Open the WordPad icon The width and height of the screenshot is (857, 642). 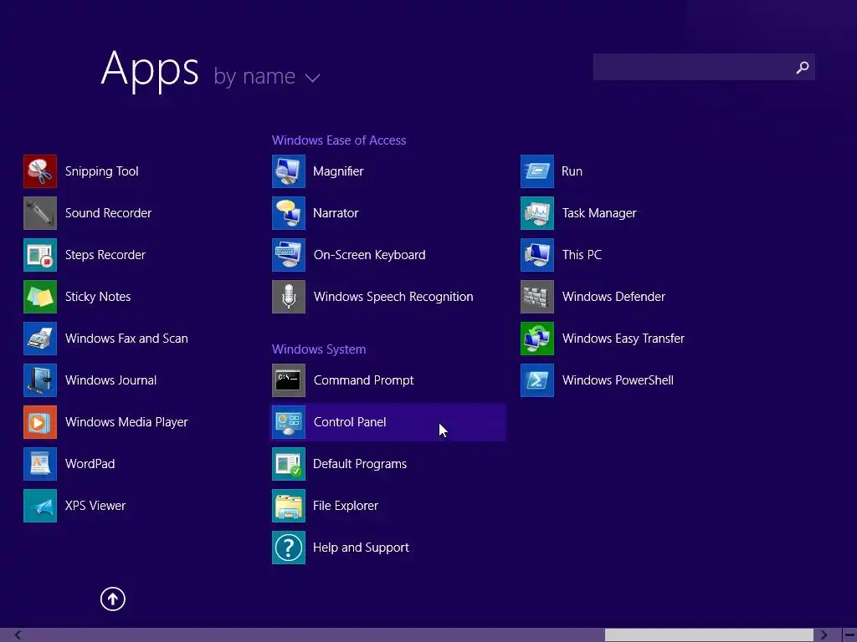40,464
